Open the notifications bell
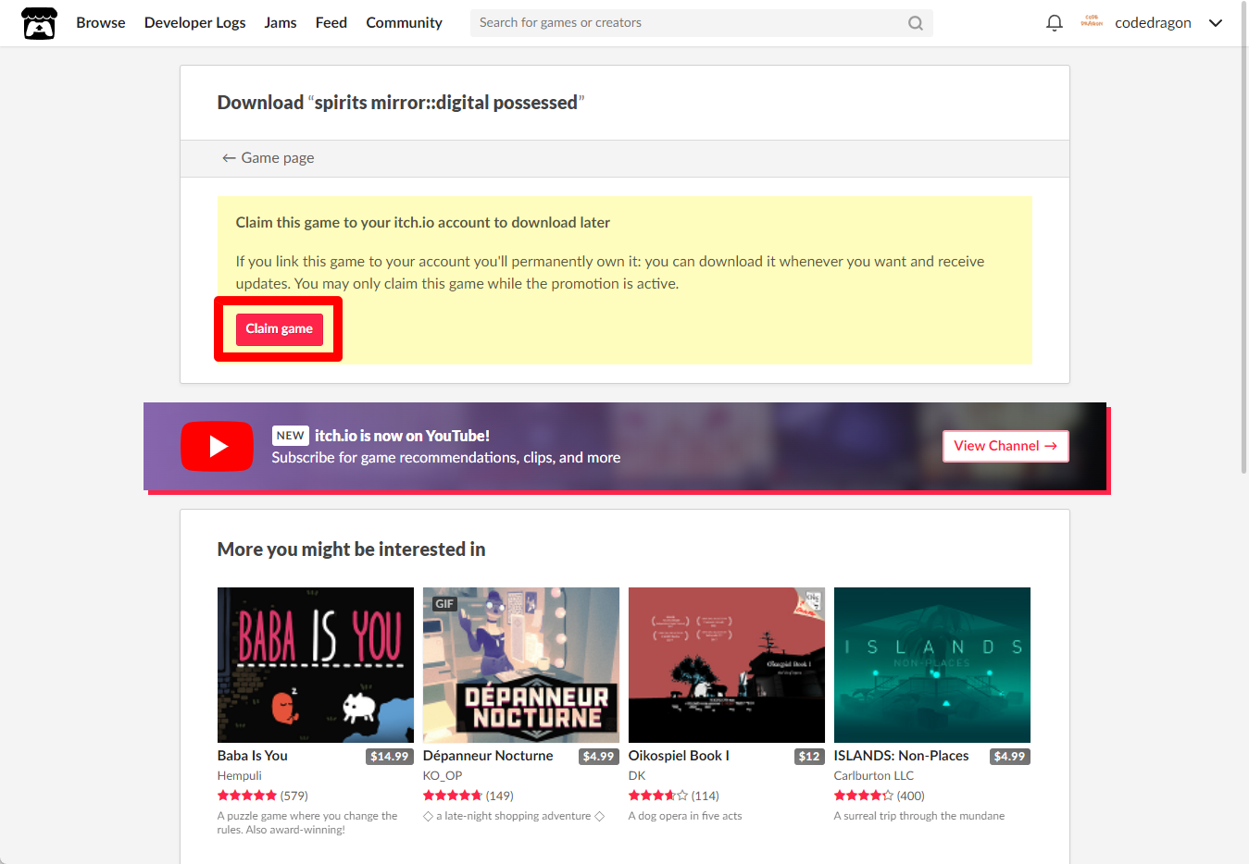The height and width of the screenshot is (864, 1249). (x=1054, y=23)
